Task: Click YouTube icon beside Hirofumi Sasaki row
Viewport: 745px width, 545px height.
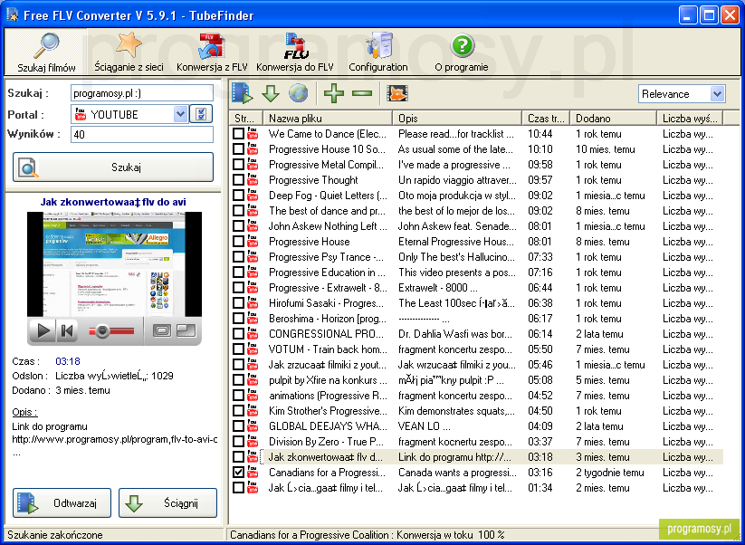Action: coord(253,303)
